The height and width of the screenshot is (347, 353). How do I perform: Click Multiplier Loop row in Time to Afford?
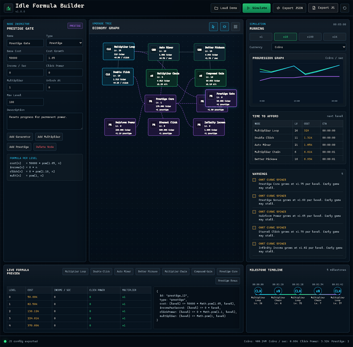tap(297, 131)
